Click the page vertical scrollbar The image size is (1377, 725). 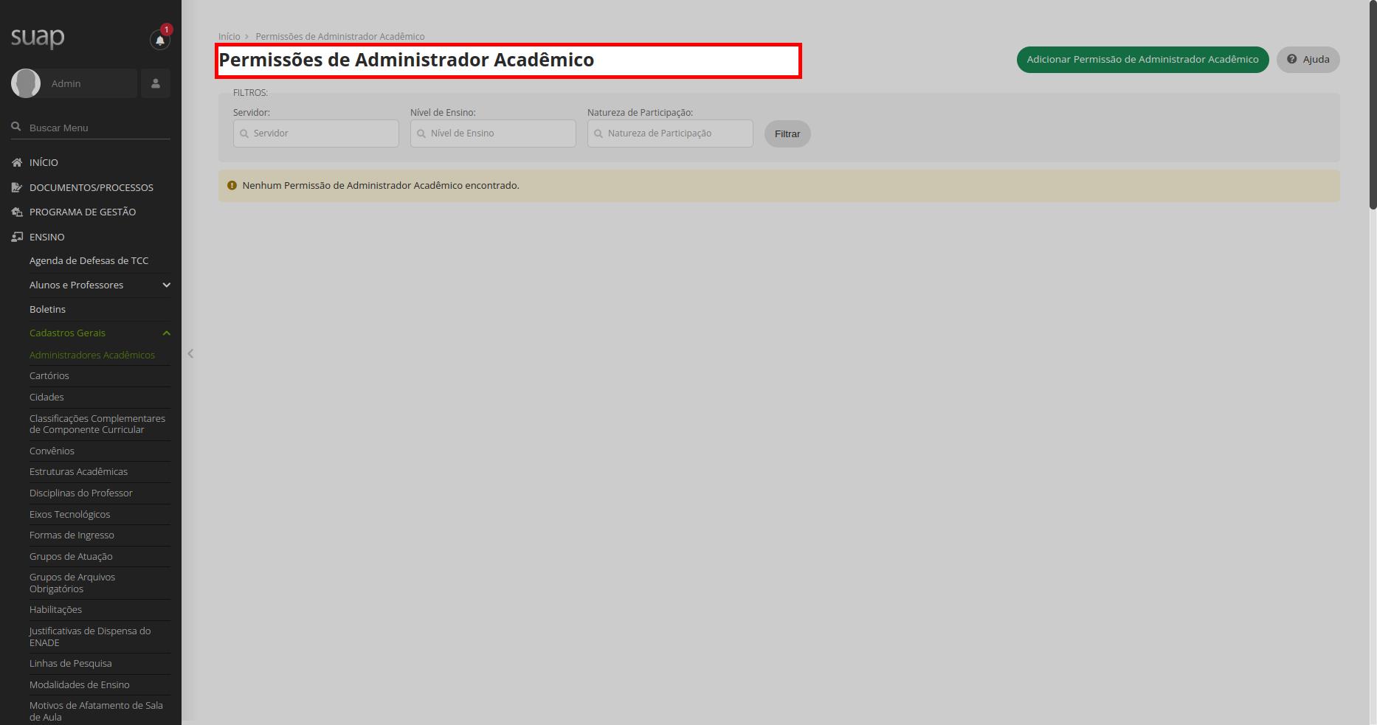(1373, 105)
